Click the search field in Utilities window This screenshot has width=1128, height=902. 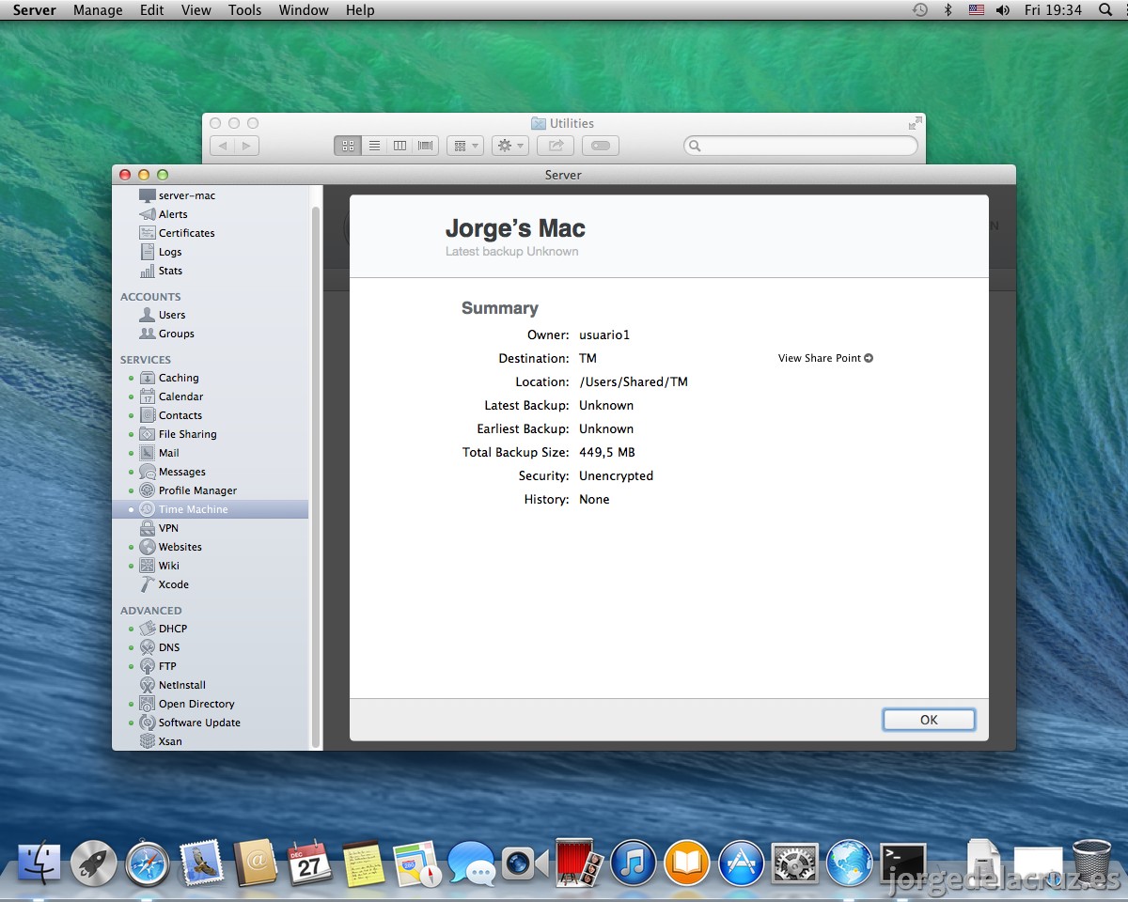[x=801, y=146]
